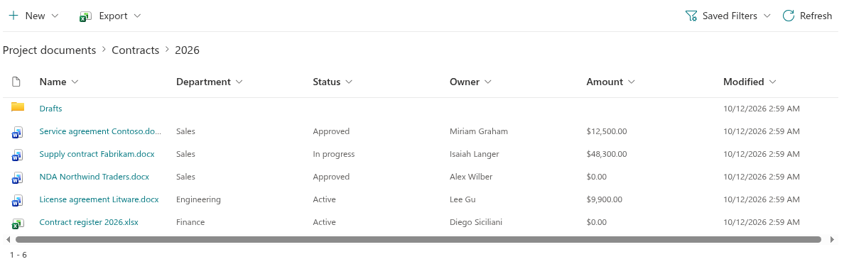Click the horizontal scrollbar thumb
Screen dimensions: 849x264
click(418, 239)
